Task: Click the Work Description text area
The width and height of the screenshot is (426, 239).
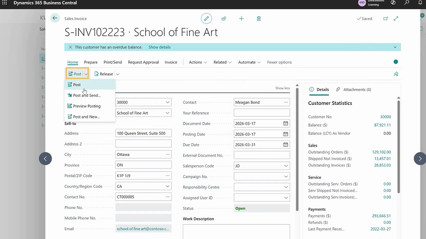Action: pyautogui.click(x=236, y=232)
